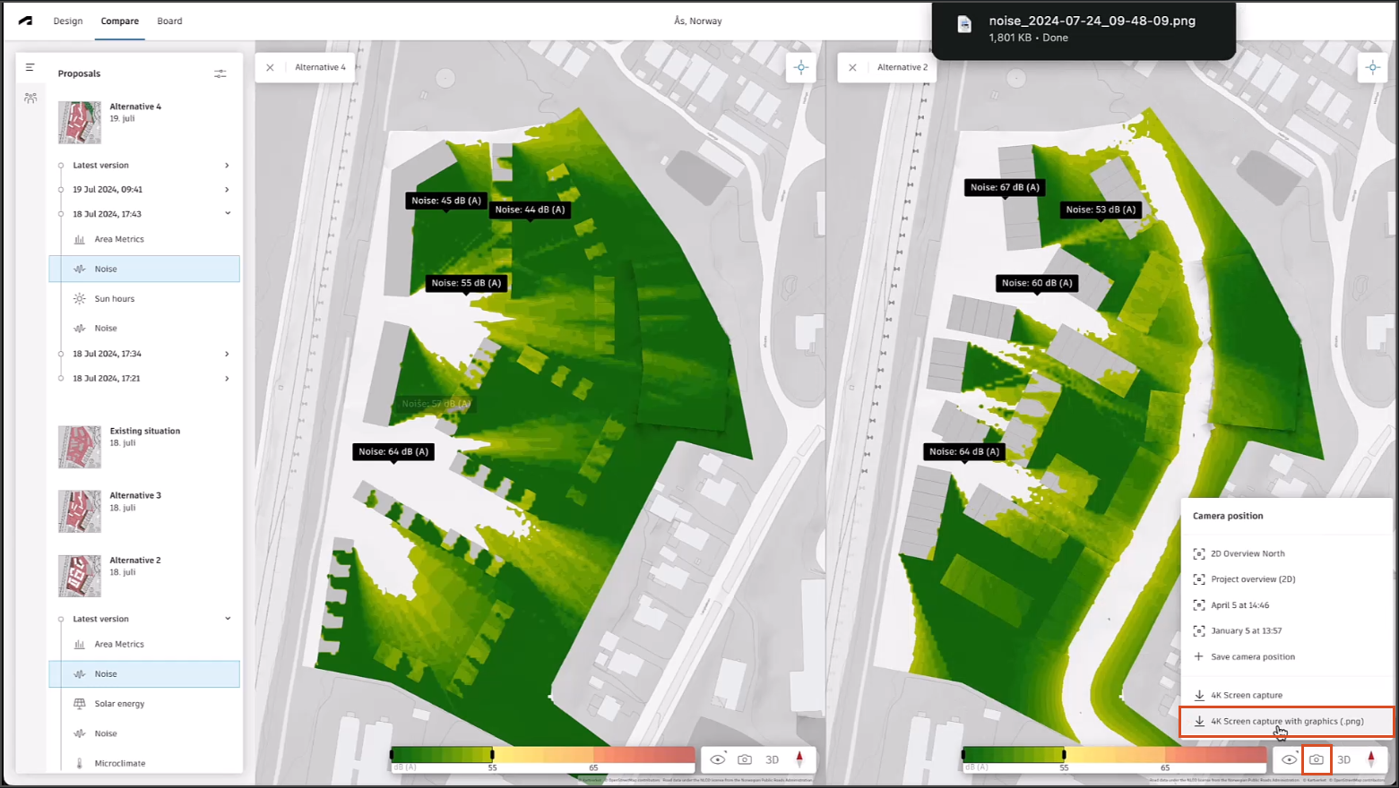The width and height of the screenshot is (1399, 788).
Task: Switch to the Board tab
Action: click(169, 21)
